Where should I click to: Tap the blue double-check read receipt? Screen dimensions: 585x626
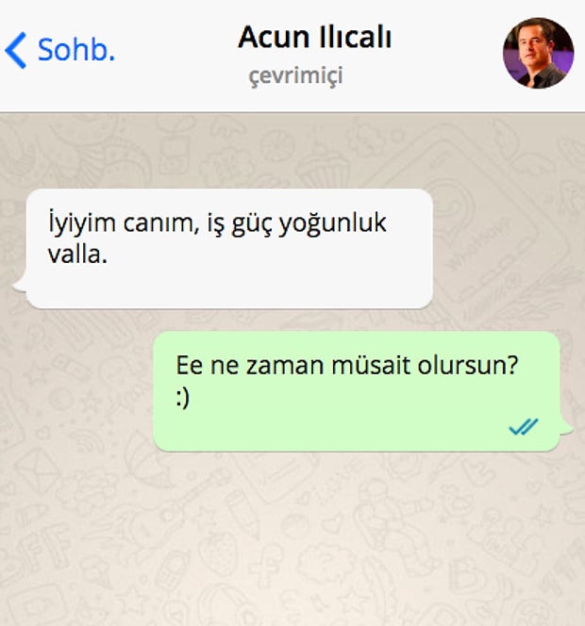pos(524,427)
